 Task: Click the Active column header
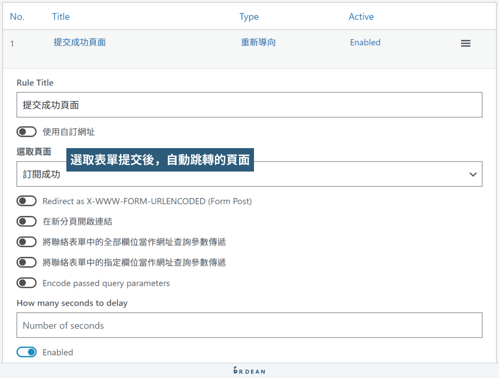tap(361, 16)
